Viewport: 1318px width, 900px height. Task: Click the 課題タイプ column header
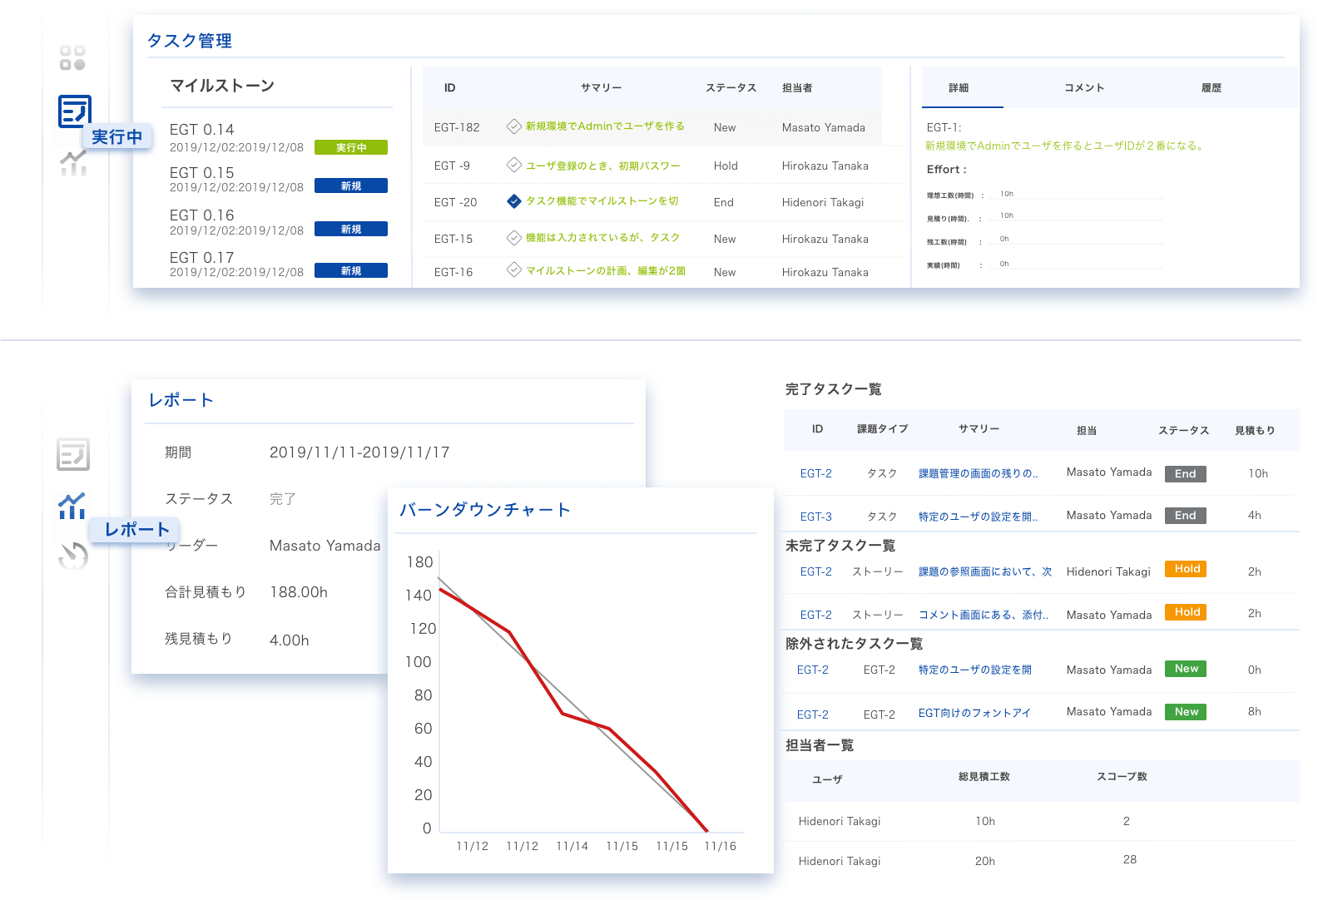tap(883, 429)
